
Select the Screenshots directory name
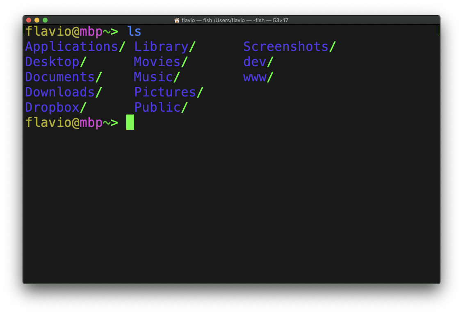click(x=286, y=46)
